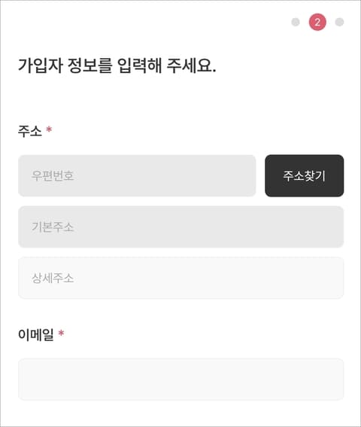Click the 기본주소 base address field

(x=181, y=227)
